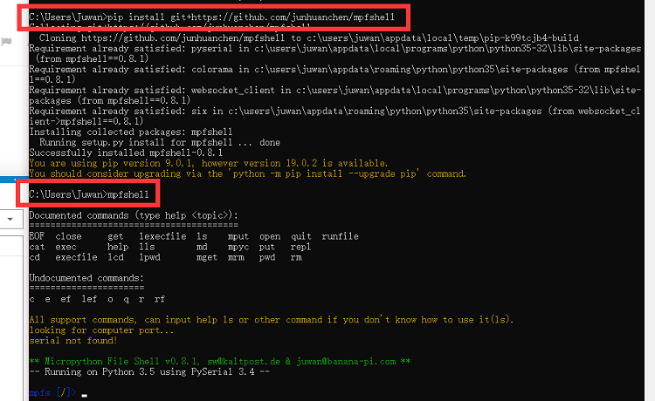Click the 'lexecfile' command name
Image resolution: width=655 pixels, height=401 pixels.
tap(162, 236)
